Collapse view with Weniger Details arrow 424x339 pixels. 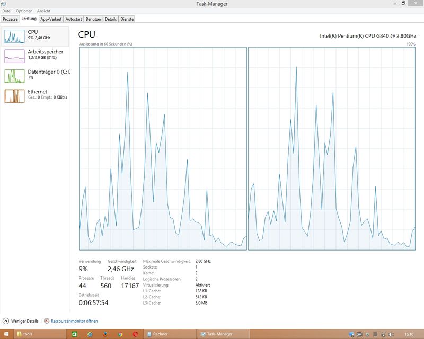coord(6,321)
